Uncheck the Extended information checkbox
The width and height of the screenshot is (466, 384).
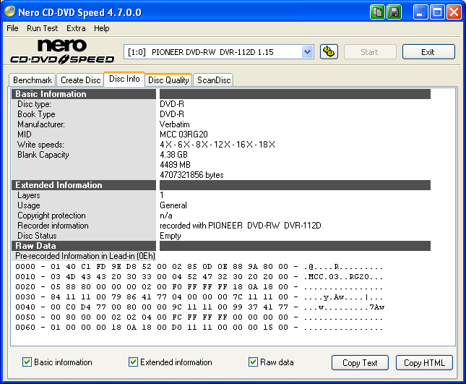pyautogui.click(x=133, y=362)
